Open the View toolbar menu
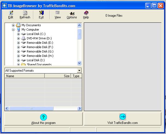 [58, 15]
